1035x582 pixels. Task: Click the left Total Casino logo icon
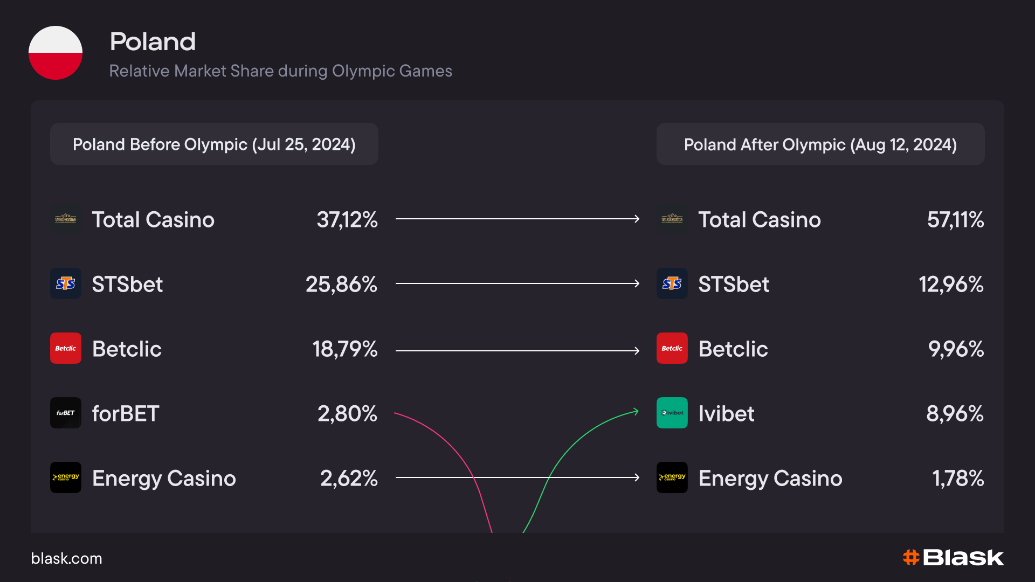point(66,219)
